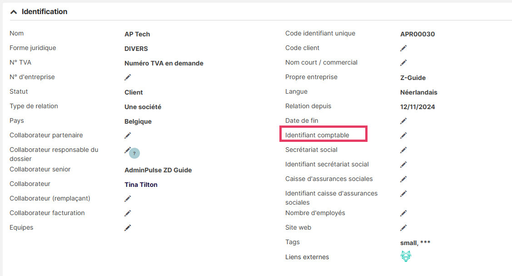Edit the Collaborateur (remplaçant) pencil
Image resolution: width=512 pixels, height=276 pixels.
click(x=128, y=199)
